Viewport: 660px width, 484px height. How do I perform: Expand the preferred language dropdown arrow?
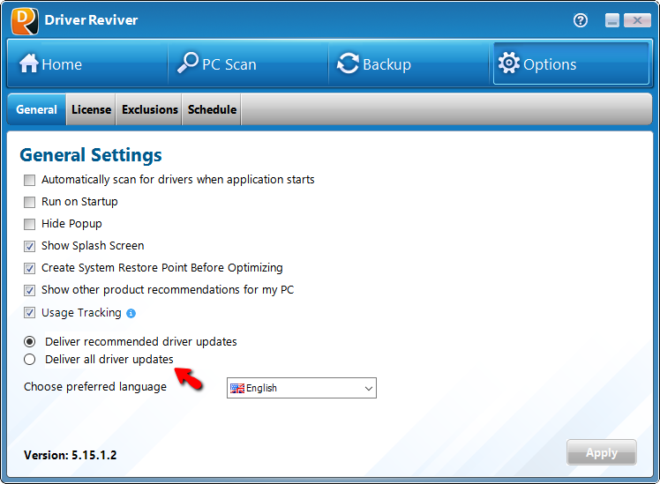(368, 388)
